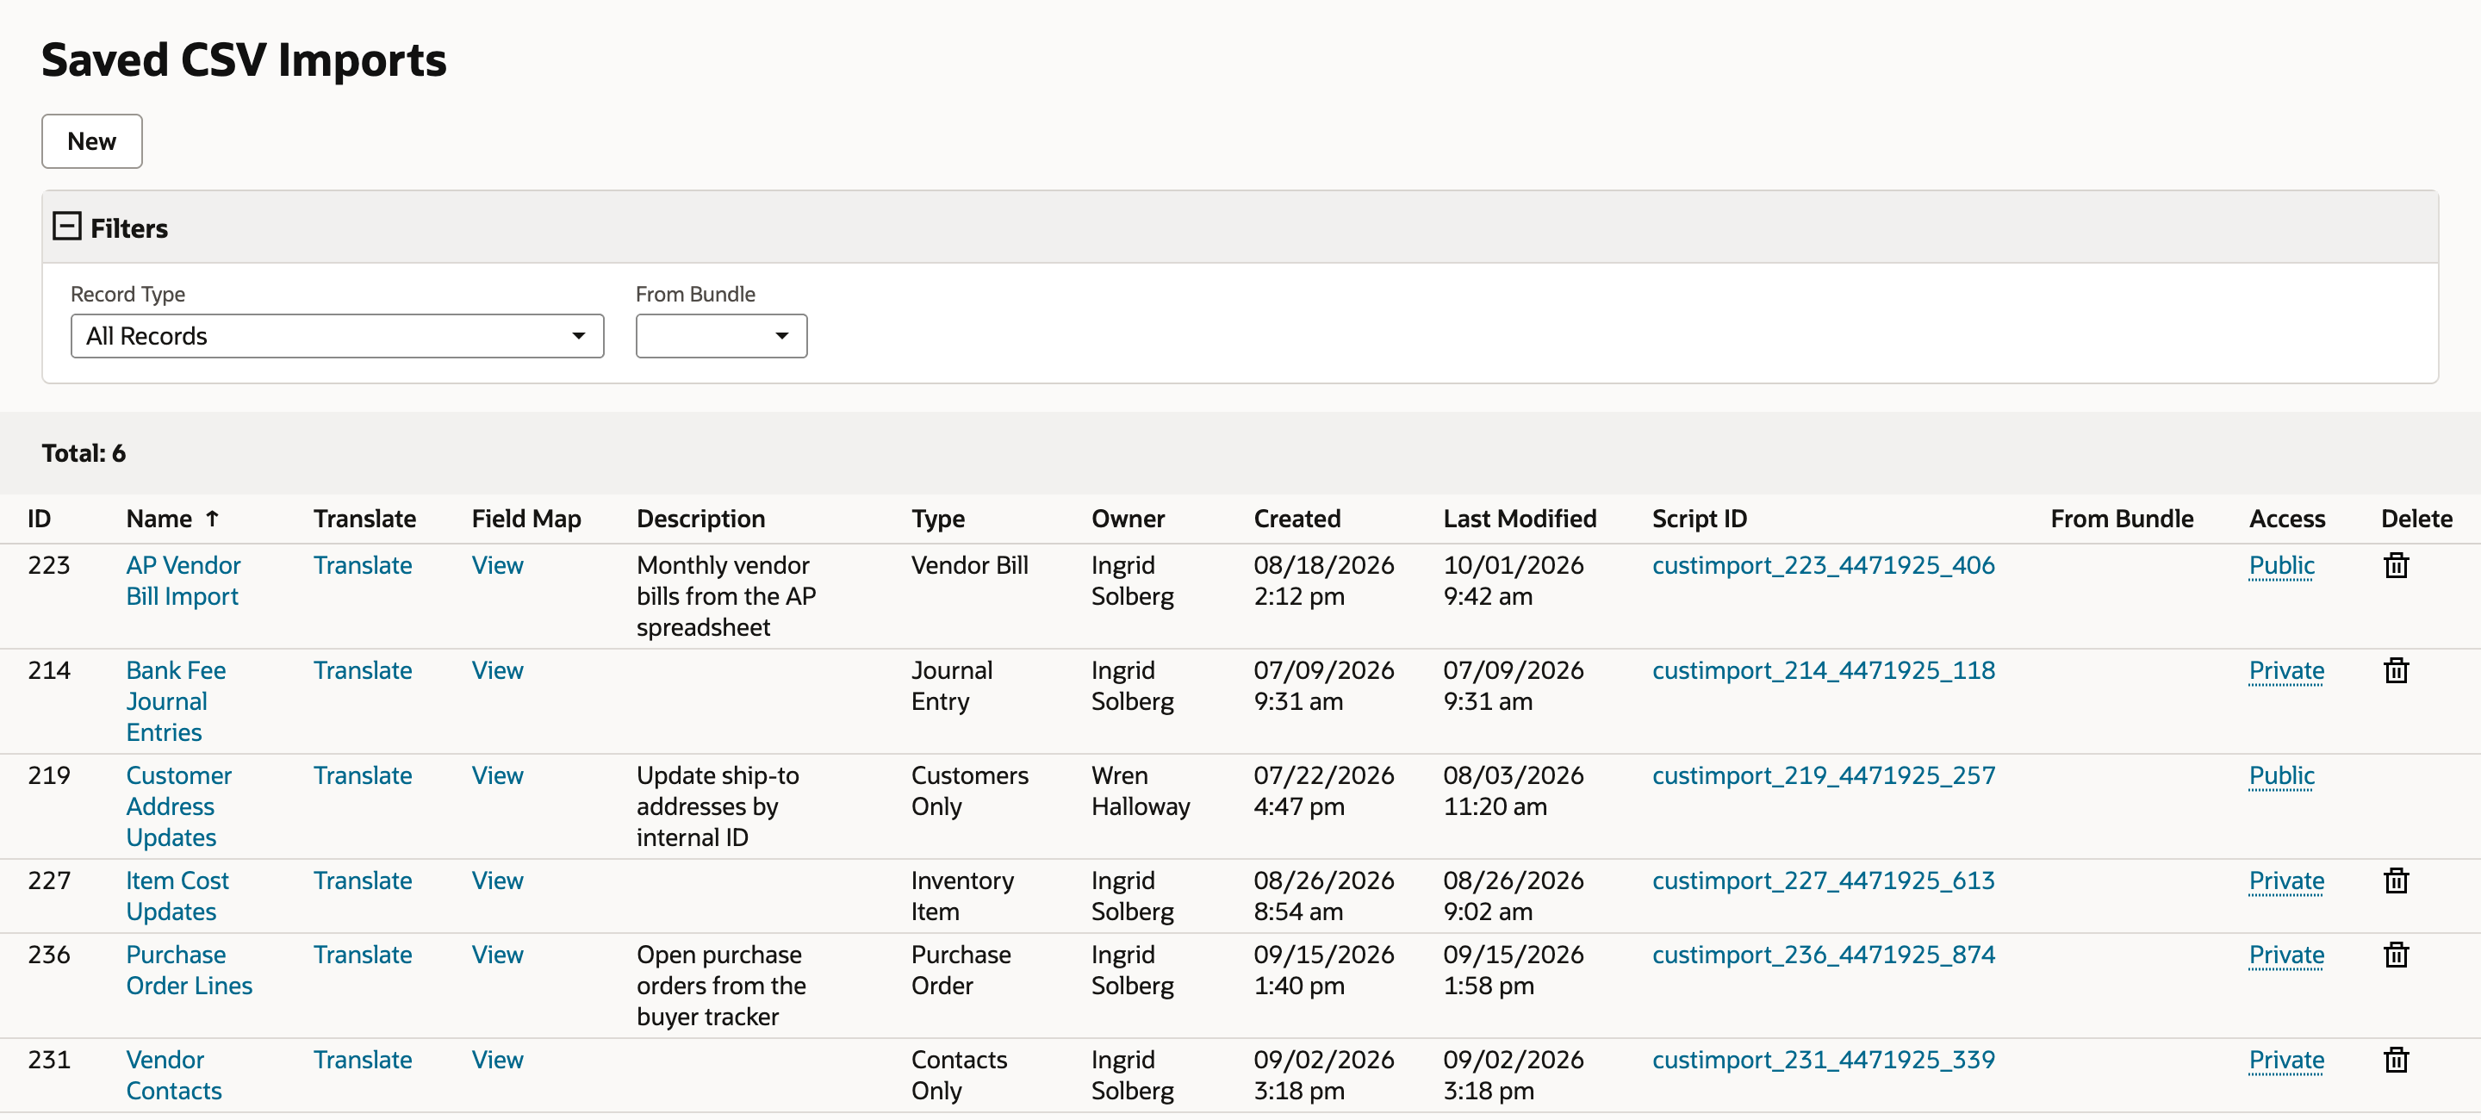
Task: View field map for Vendor Contacts
Action: click(497, 1060)
